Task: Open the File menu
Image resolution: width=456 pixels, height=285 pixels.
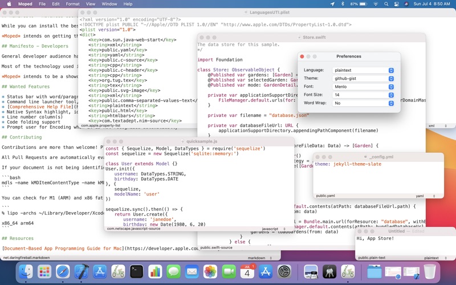Action: click(x=42, y=4)
